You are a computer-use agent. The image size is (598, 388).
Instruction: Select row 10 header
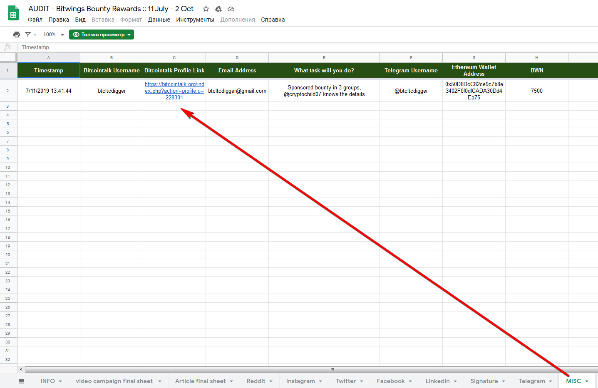[x=8, y=167]
